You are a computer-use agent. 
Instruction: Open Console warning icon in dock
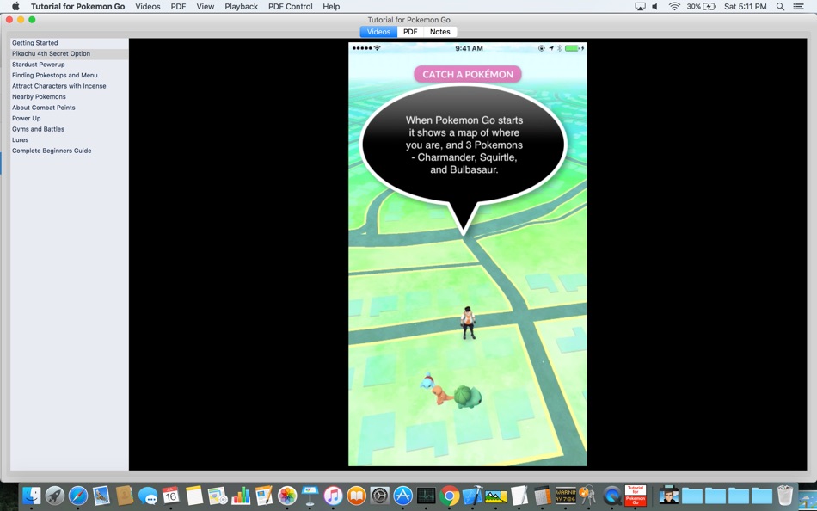pos(565,496)
